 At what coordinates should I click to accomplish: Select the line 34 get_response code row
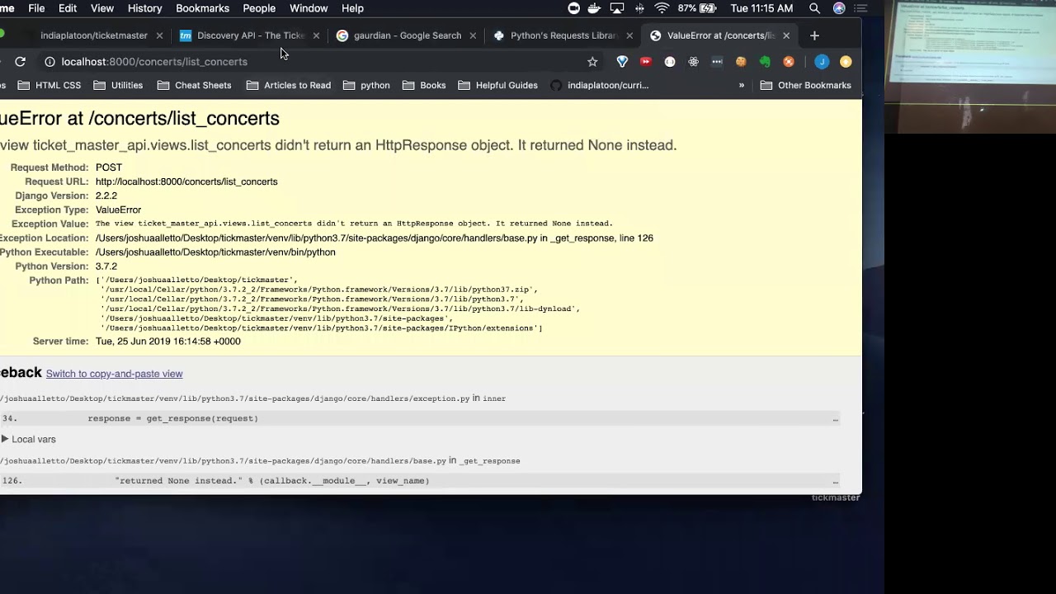point(420,418)
